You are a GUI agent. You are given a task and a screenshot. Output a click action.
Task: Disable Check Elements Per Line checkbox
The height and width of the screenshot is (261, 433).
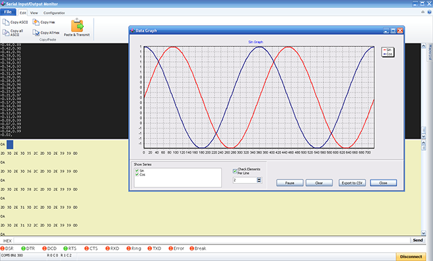pos(235,171)
